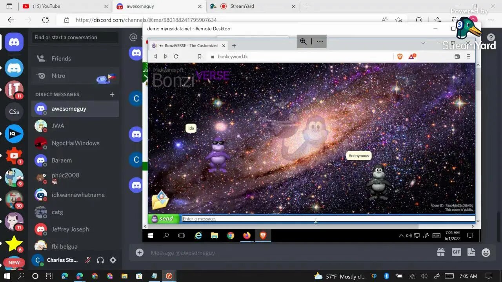Open a new tab in Brave
This screenshot has height=282, width=502.
(234, 45)
